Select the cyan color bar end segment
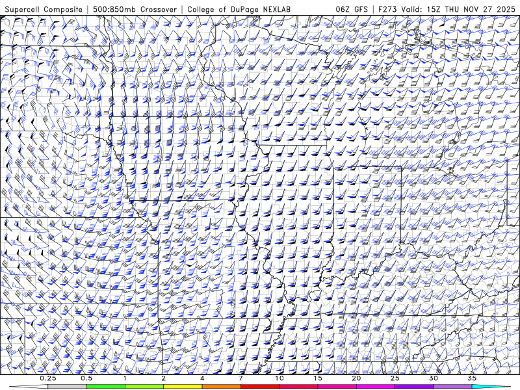Viewport: 520px width, 390px height. click(x=491, y=387)
